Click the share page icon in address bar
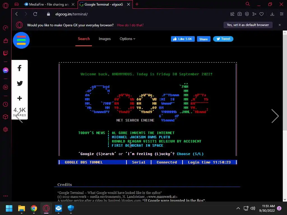Image resolution: width=287 pixels, height=215 pixels. (x=232, y=14)
